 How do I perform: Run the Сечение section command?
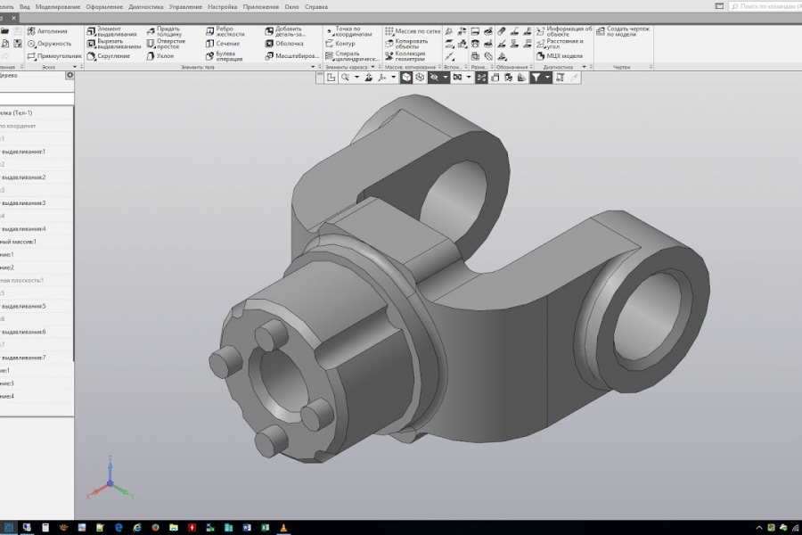tap(223, 44)
